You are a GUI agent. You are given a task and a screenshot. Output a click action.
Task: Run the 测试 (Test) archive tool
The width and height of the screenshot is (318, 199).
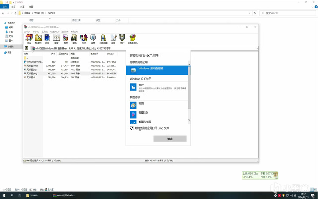point(47,39)
